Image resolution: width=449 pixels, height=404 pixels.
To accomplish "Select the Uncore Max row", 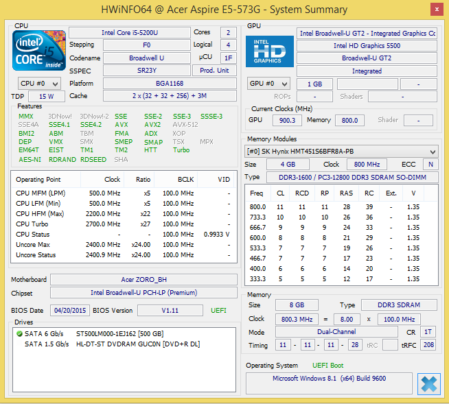I will [x=124, y=245].
